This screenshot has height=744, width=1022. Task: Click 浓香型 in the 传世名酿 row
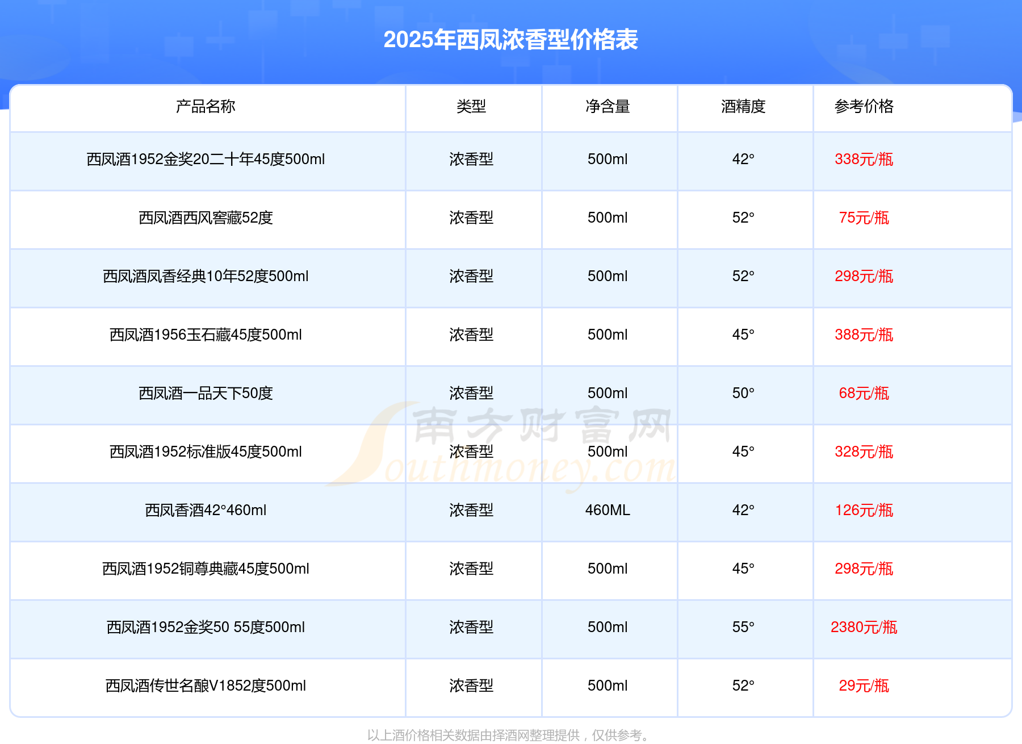click(x=471, y=686)
